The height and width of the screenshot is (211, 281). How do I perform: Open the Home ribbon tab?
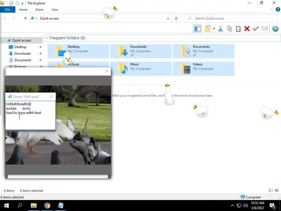(x=23, y=10)
